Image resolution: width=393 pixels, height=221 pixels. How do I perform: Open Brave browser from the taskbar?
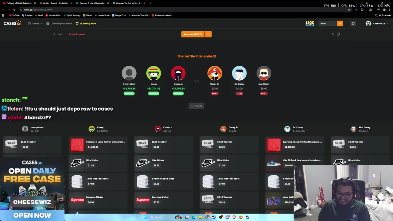click(234, 217)
